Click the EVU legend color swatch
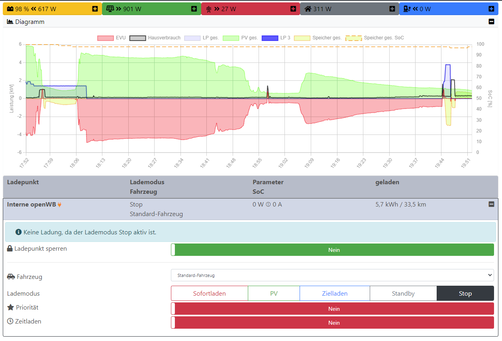The image size is (502, 341). (x=106, y=38)
